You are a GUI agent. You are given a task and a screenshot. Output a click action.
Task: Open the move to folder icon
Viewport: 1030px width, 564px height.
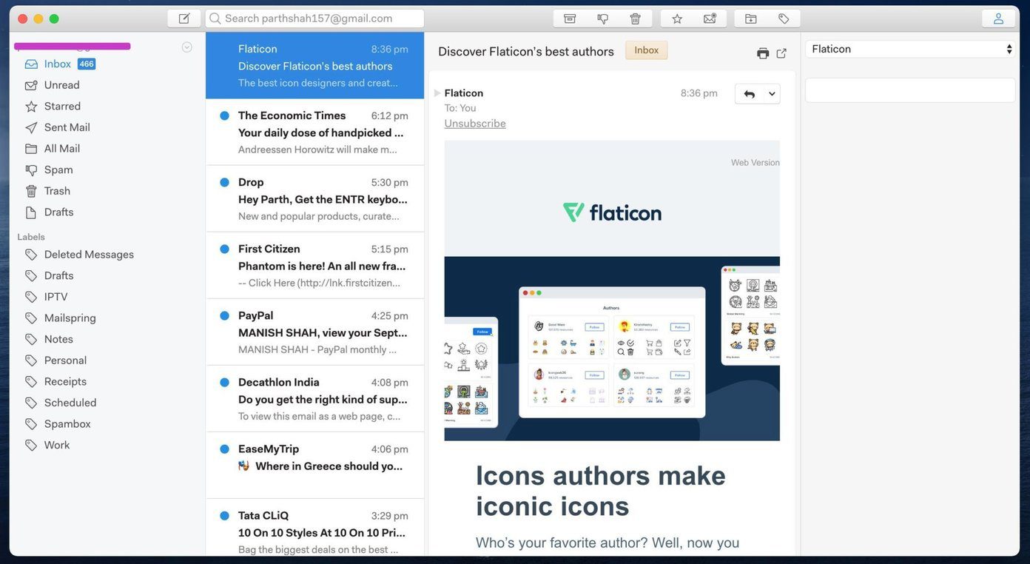(x=751, y=19)
